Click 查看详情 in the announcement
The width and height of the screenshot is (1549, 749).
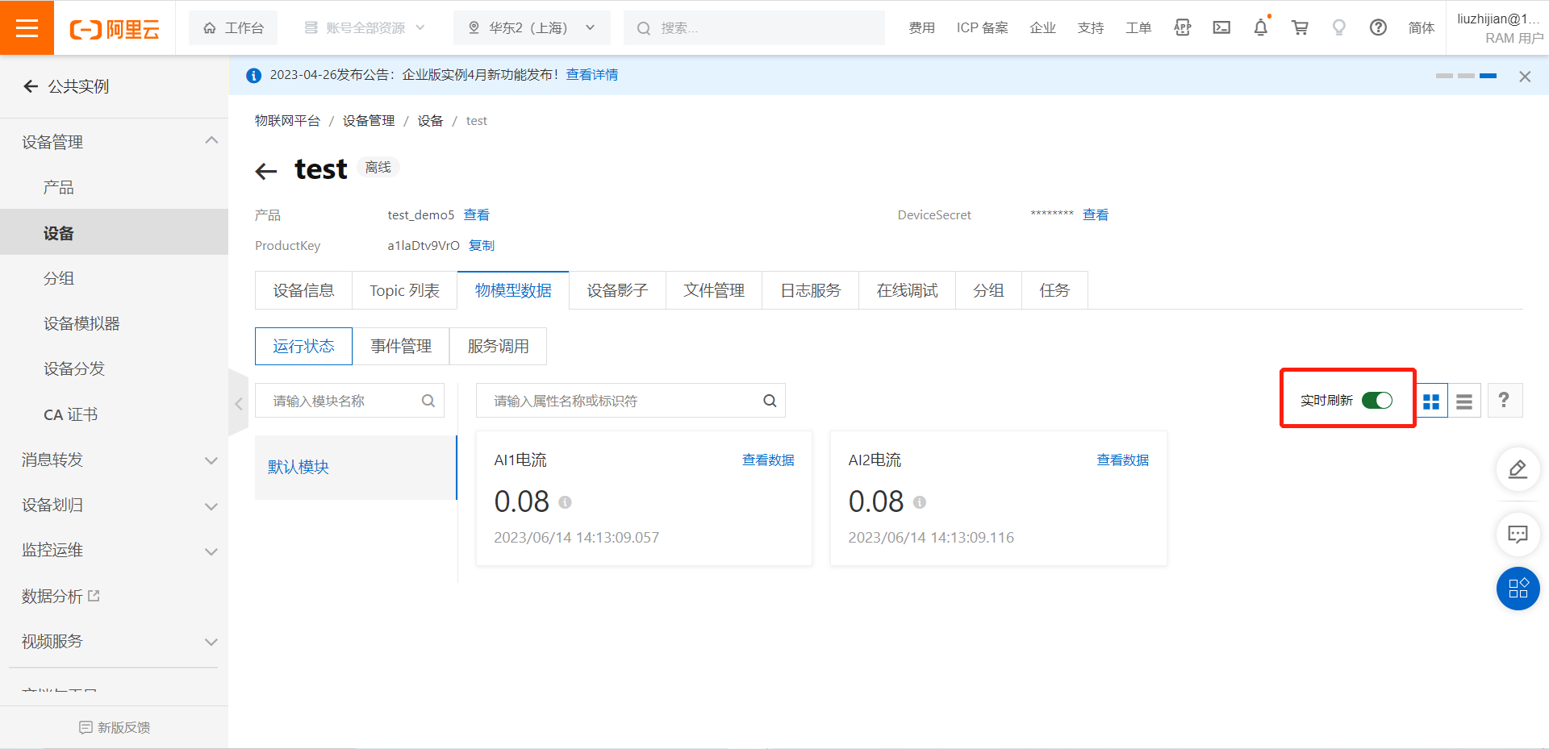pyautogui.click(x=591, y=75)
